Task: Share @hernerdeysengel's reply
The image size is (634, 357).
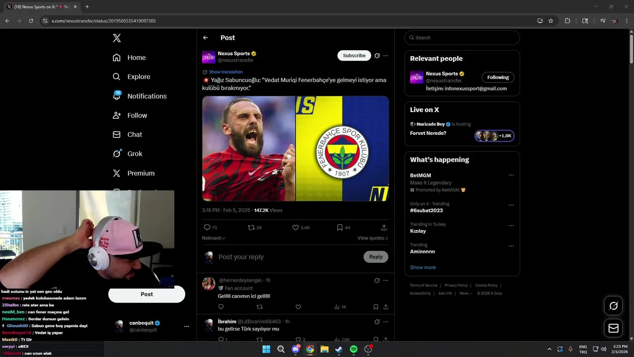Action: point(386,307)
